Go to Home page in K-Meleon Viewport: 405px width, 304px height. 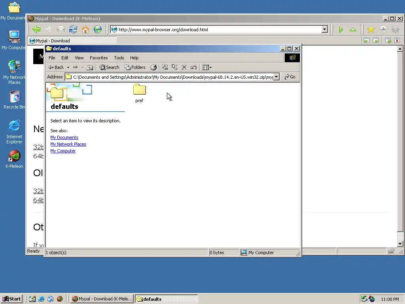[85, 29]
